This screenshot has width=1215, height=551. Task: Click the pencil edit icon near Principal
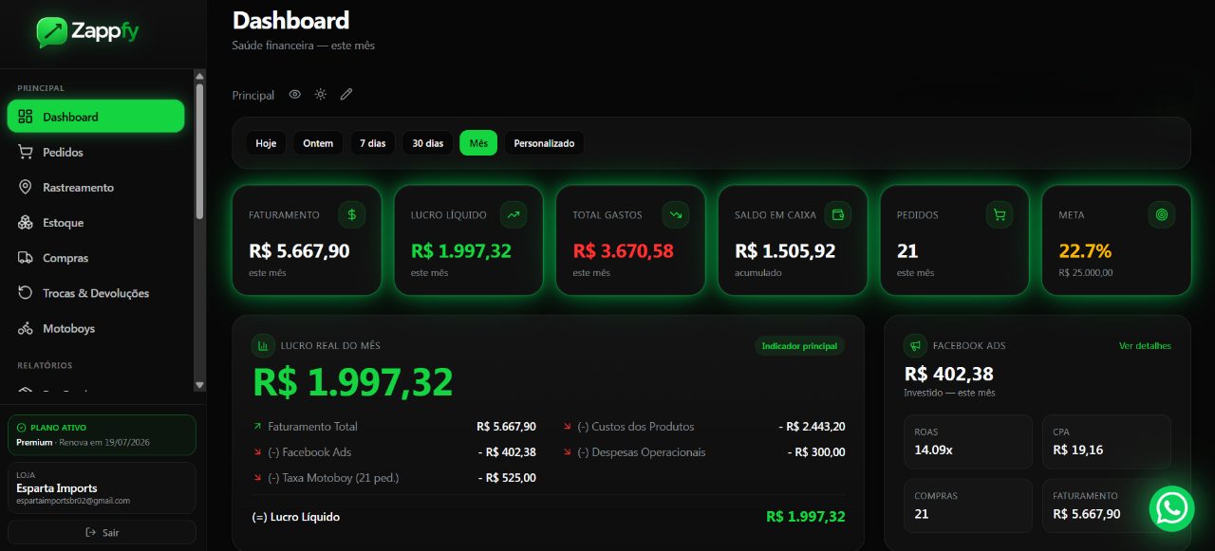(346, 95)
